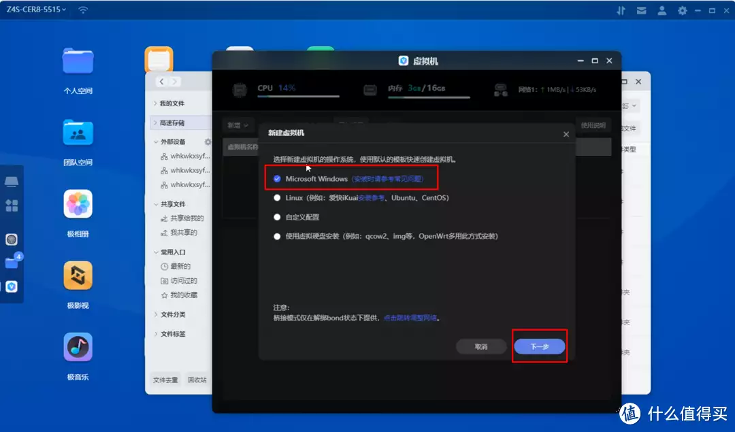The height and width of the screenshot is (432, 735).
Task: Open the 新增 dropdown in VM window
Action: [238, 125]
